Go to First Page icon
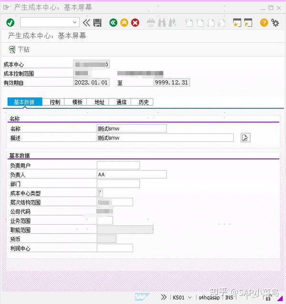Viewport: 286px width, 304px height. pos(189,23)
